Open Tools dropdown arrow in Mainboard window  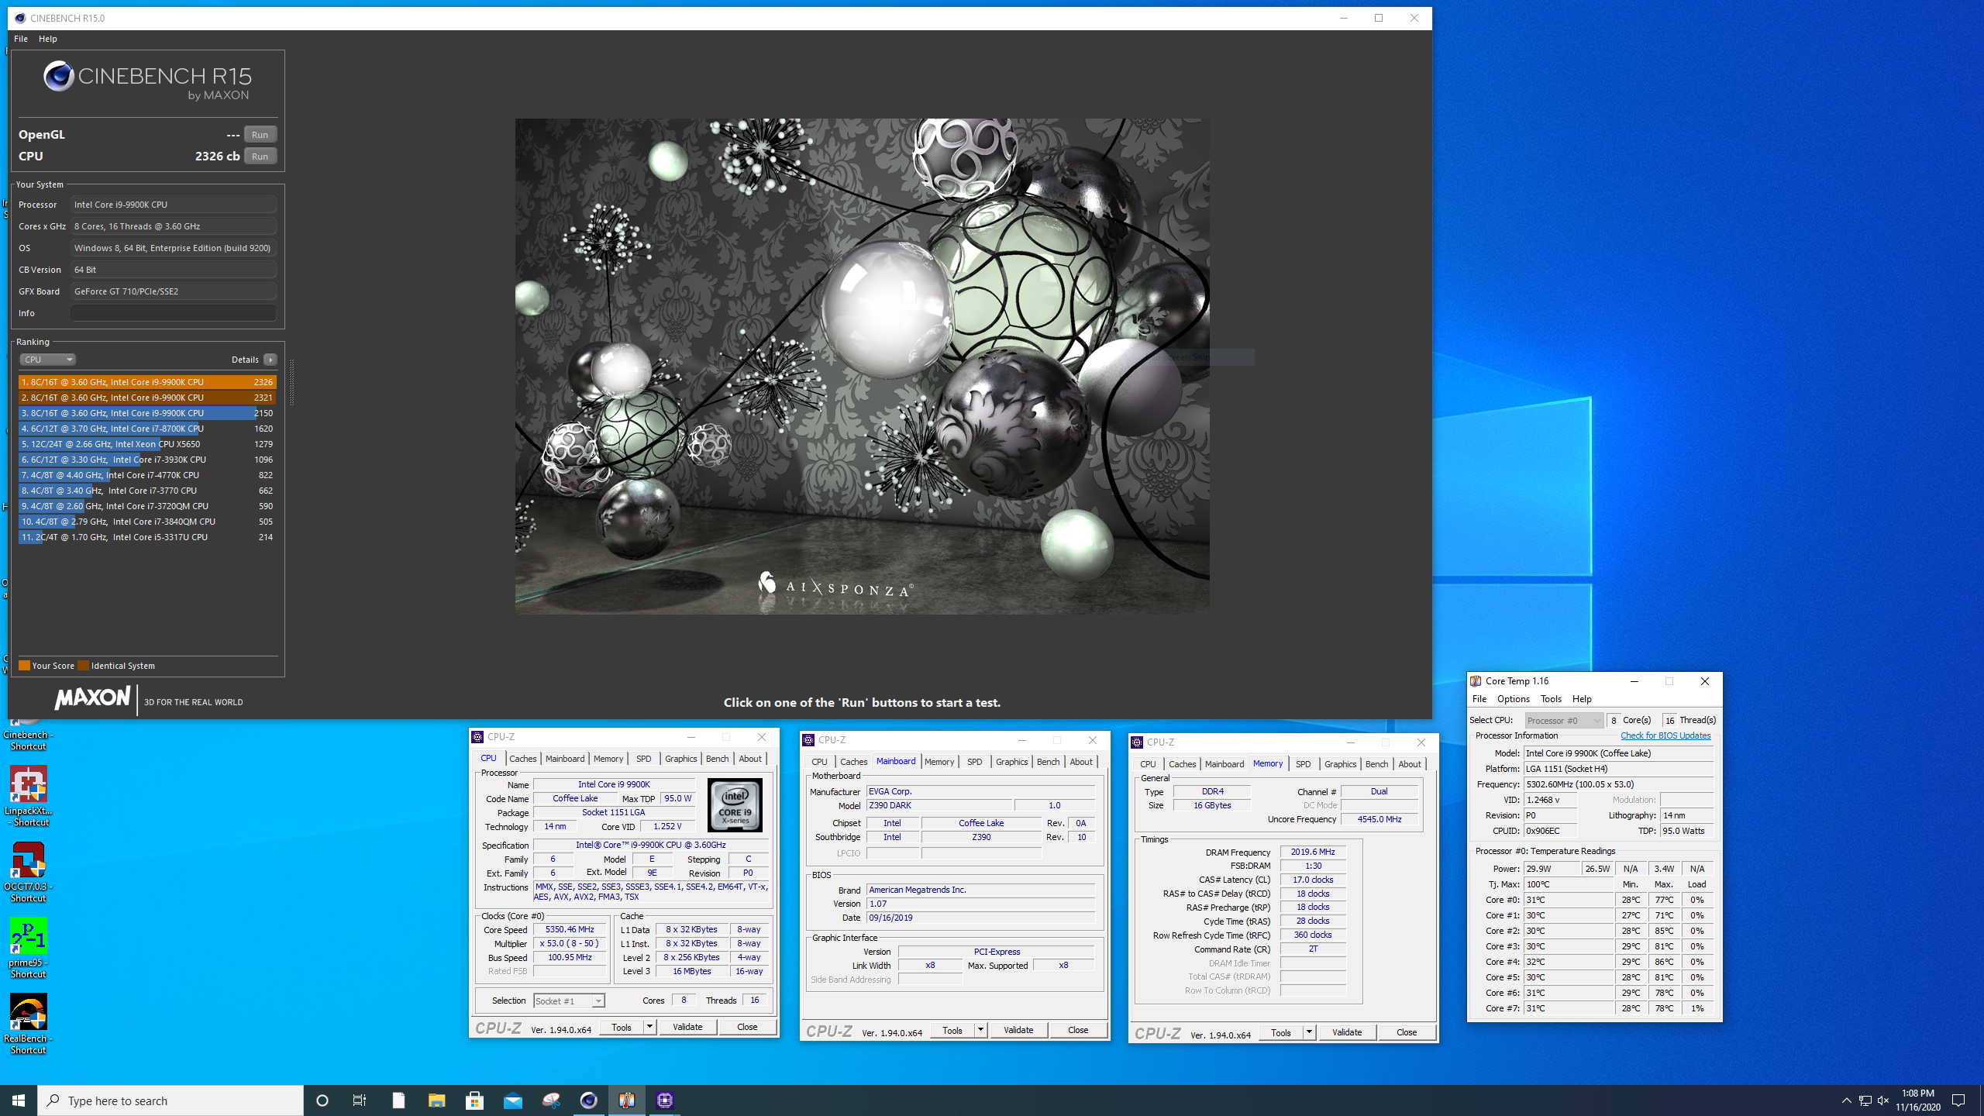(980, 1030)
